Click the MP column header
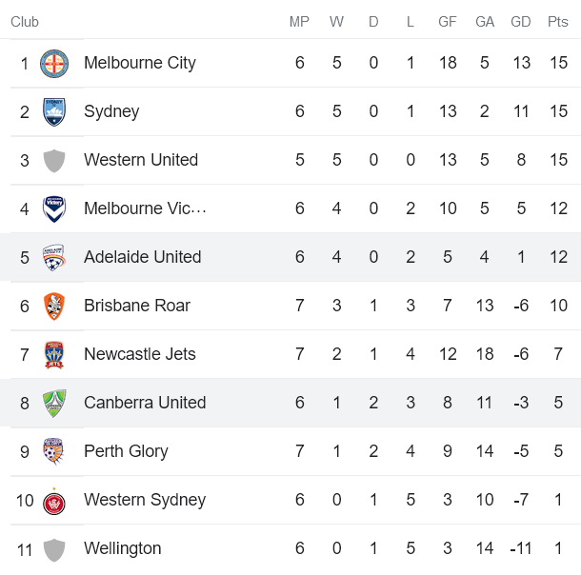This screenshot has height=575, width=581. coord(299,22)
